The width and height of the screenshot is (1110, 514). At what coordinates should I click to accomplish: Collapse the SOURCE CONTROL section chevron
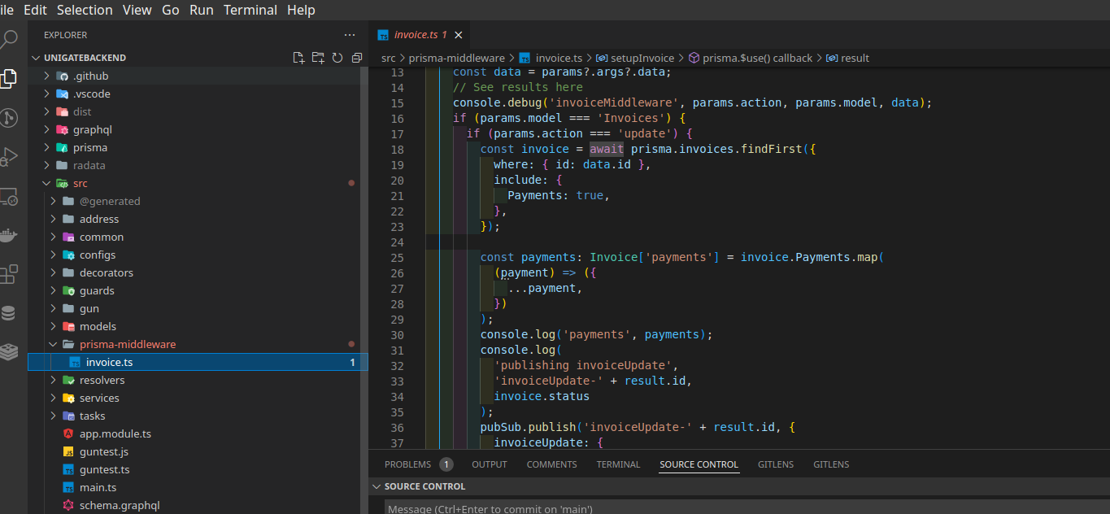point(377,486)
